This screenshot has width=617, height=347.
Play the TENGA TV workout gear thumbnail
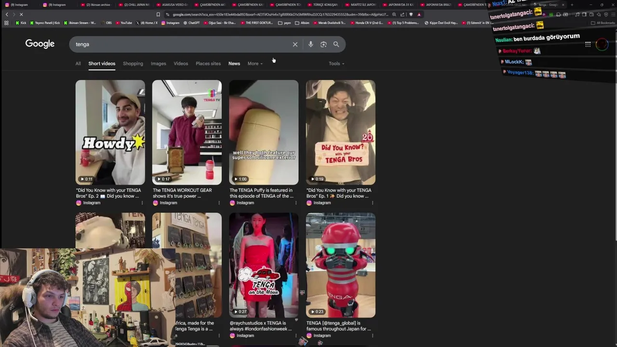click(187, 132)
